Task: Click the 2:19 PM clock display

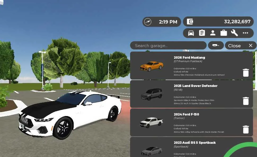Action: point(168,22)
